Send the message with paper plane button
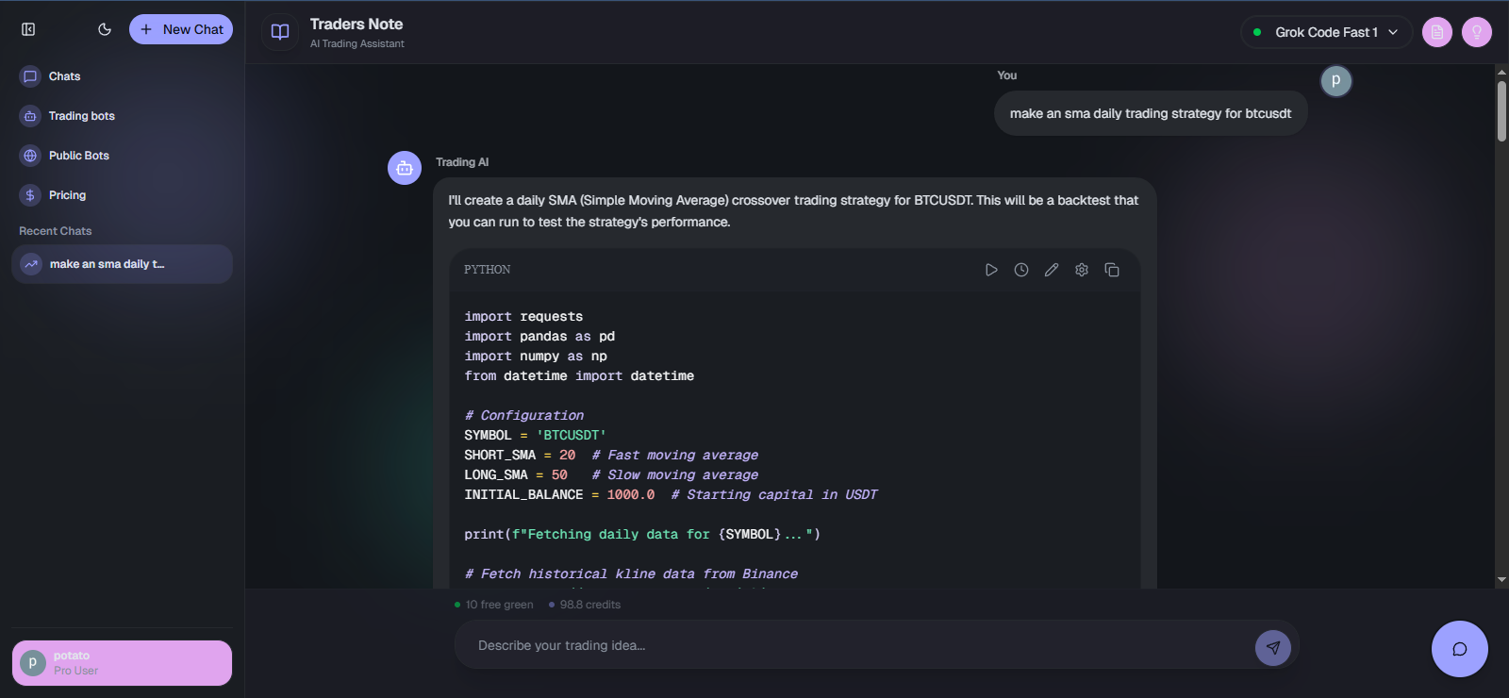Image resolution: width=1509 pixels, height=698 pixels. coord(1273,647)
